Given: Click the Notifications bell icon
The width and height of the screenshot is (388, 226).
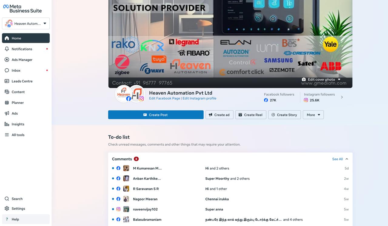Looking at the screenshot, I should (7, 49).
